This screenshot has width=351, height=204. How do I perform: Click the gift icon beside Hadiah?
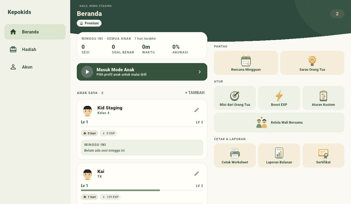click(13, 49)
